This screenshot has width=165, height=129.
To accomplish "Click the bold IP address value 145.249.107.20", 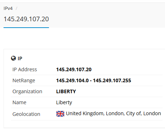I will click(74, 69).
